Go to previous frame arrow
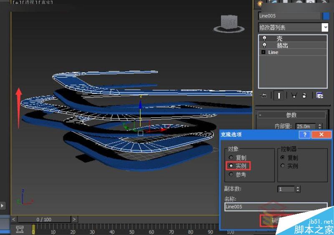334x235 pixels. click(x=13, y=219)
